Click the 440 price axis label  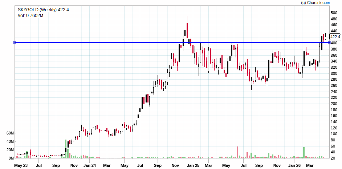pyautogui.click(x=334, y=31)
